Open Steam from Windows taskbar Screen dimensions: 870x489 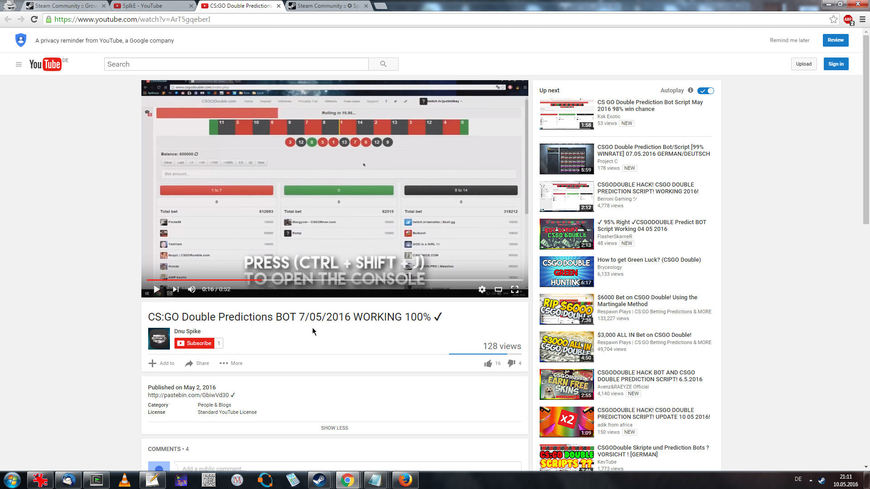pos(319,480)
